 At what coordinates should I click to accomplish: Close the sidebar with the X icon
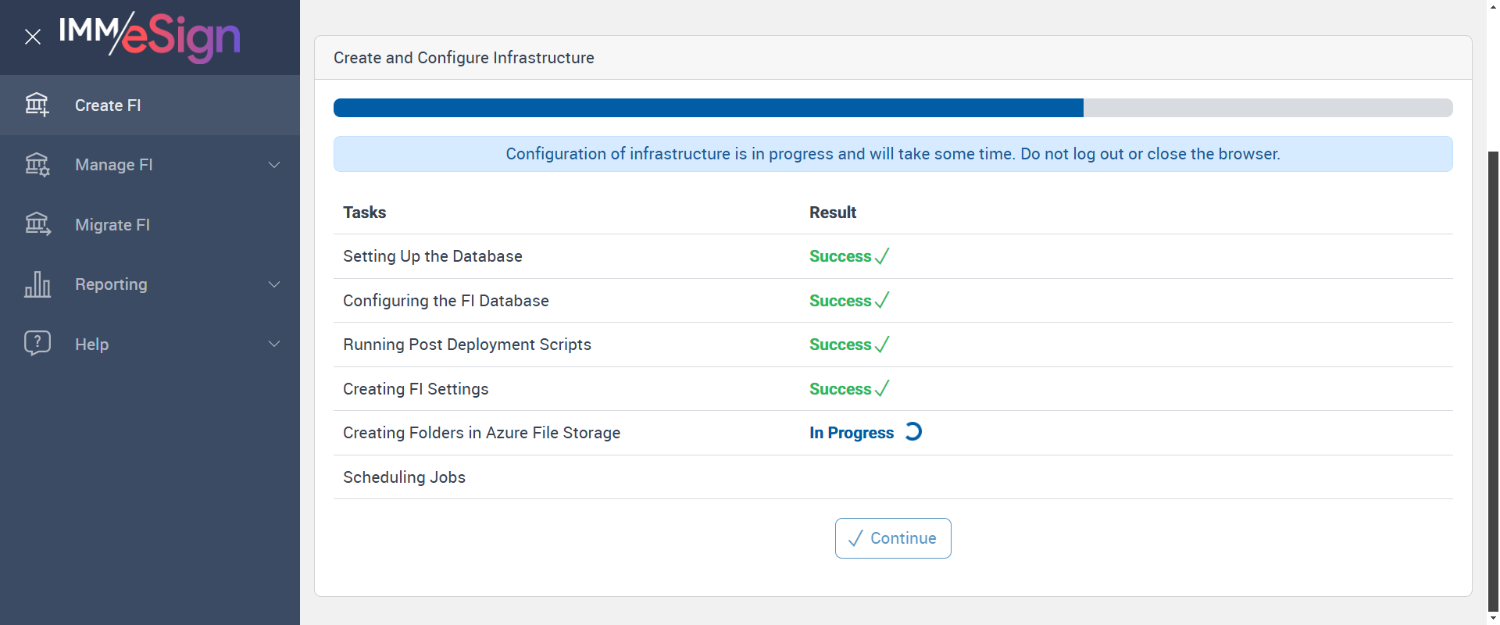[33, 37]
